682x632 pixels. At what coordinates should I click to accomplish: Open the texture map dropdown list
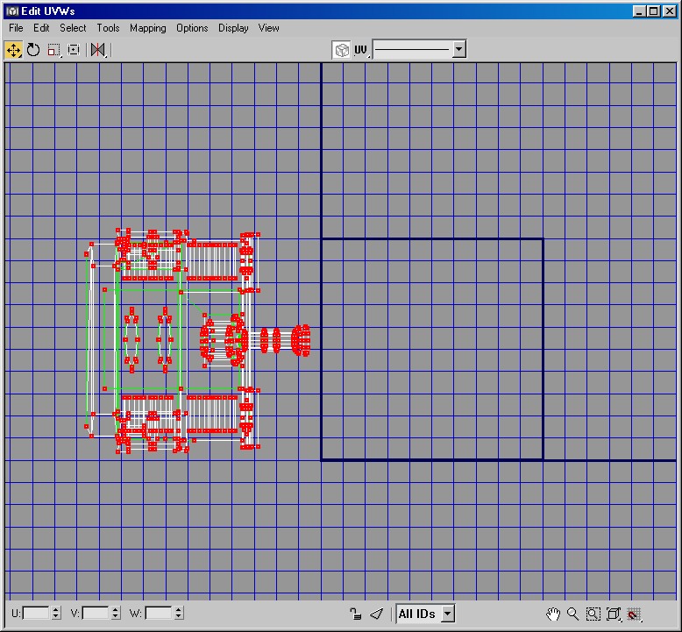tap(458, 50)
